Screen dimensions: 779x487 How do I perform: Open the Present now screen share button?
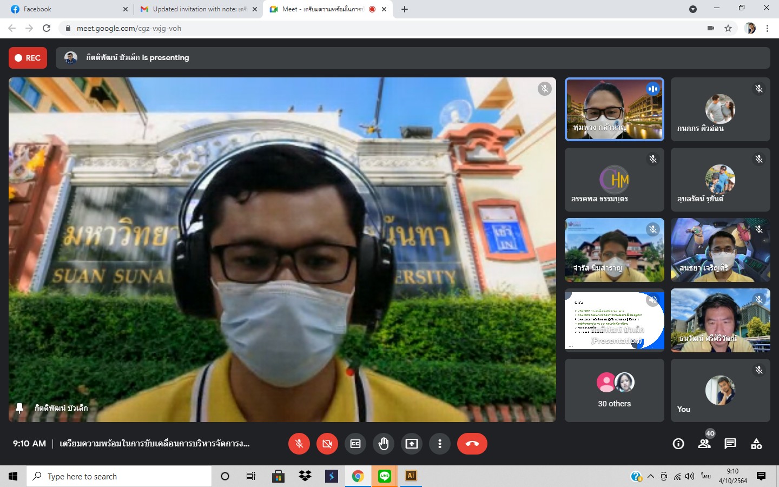coord(412,444)
